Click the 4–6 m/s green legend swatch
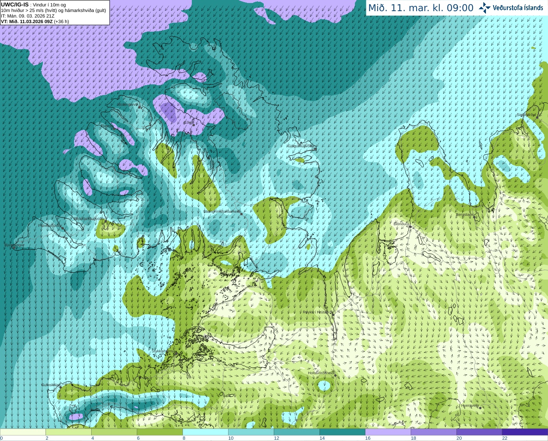The height and width of the screenshot is (441, 548). [114, 432]
